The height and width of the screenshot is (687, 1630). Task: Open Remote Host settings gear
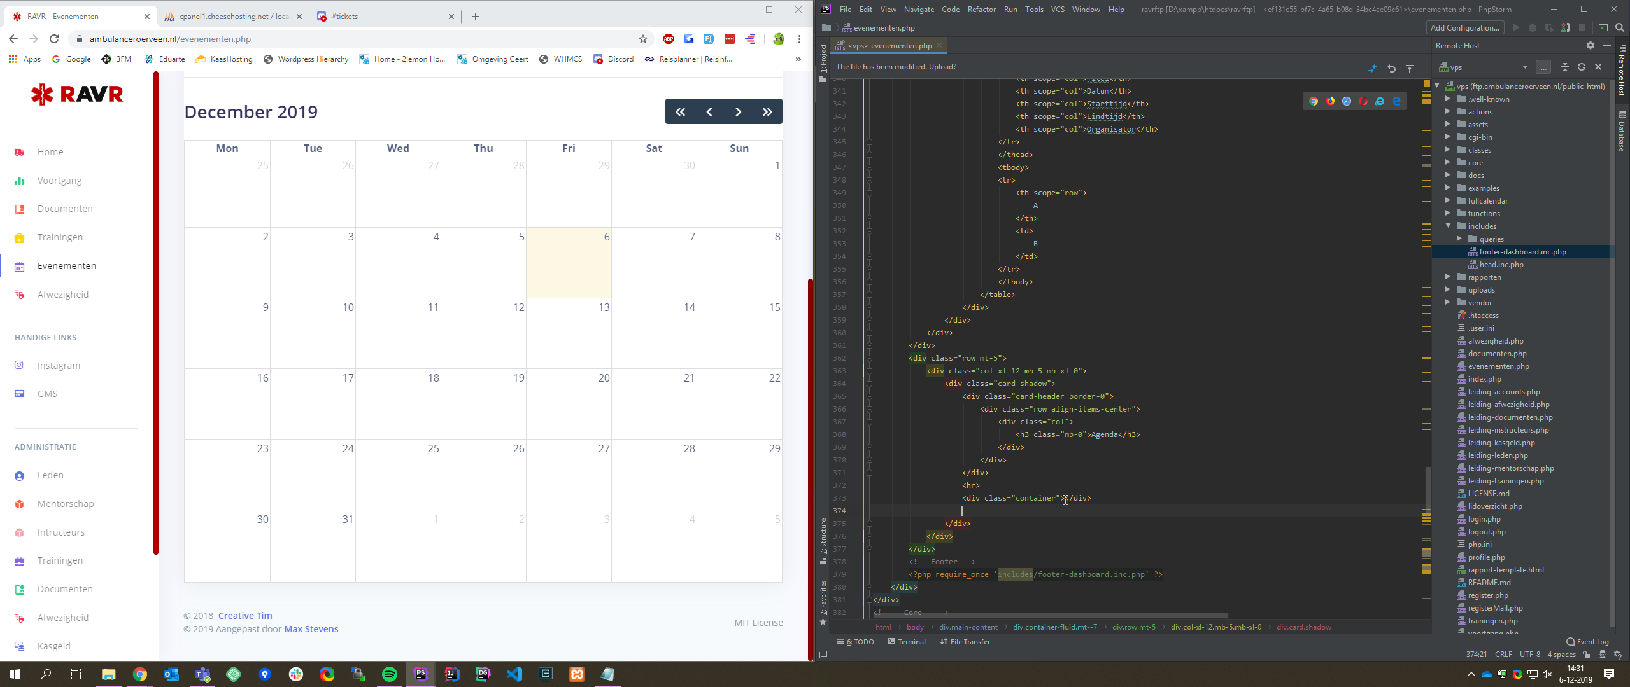pyautogui.click(x=1590, y=45)
